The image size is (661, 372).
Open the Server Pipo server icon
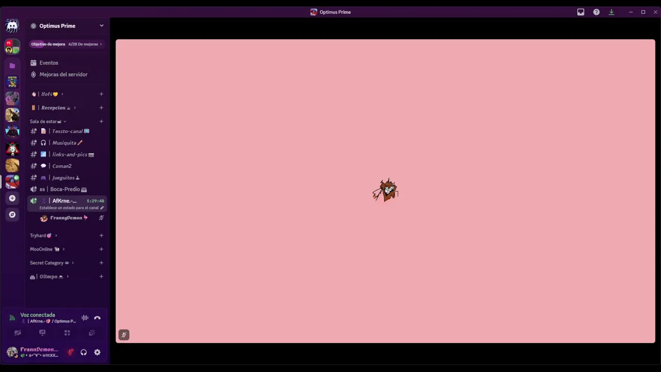(x=12, y=82)
